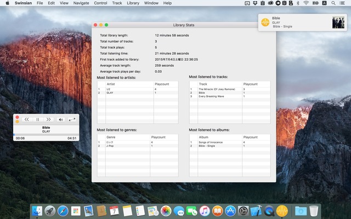Open the Edit menu
The width and height of the screenshot is (351, 219).
51,3
